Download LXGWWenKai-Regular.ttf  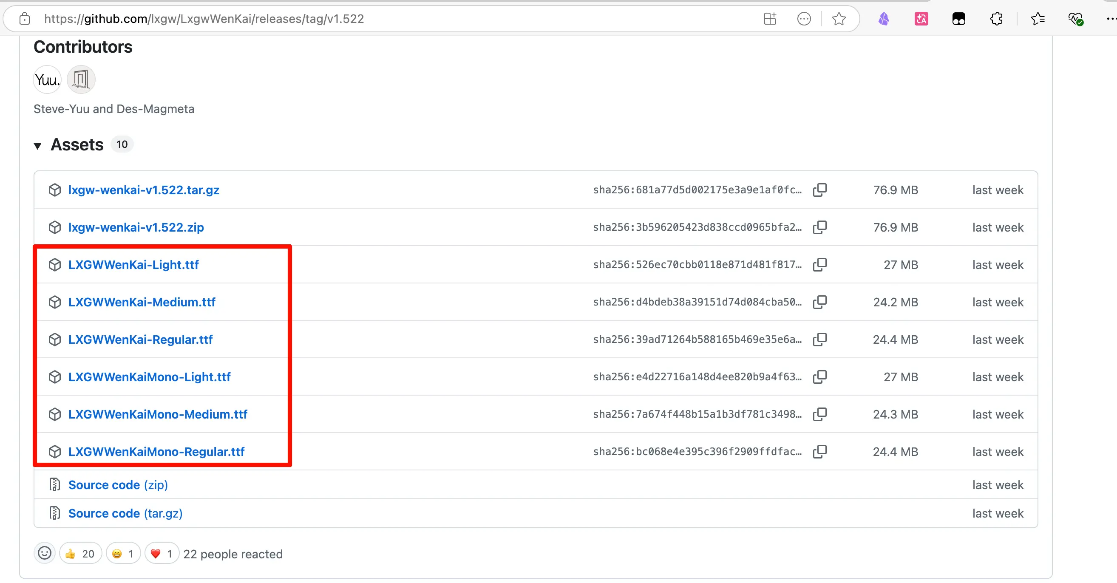tap(140, 340)
